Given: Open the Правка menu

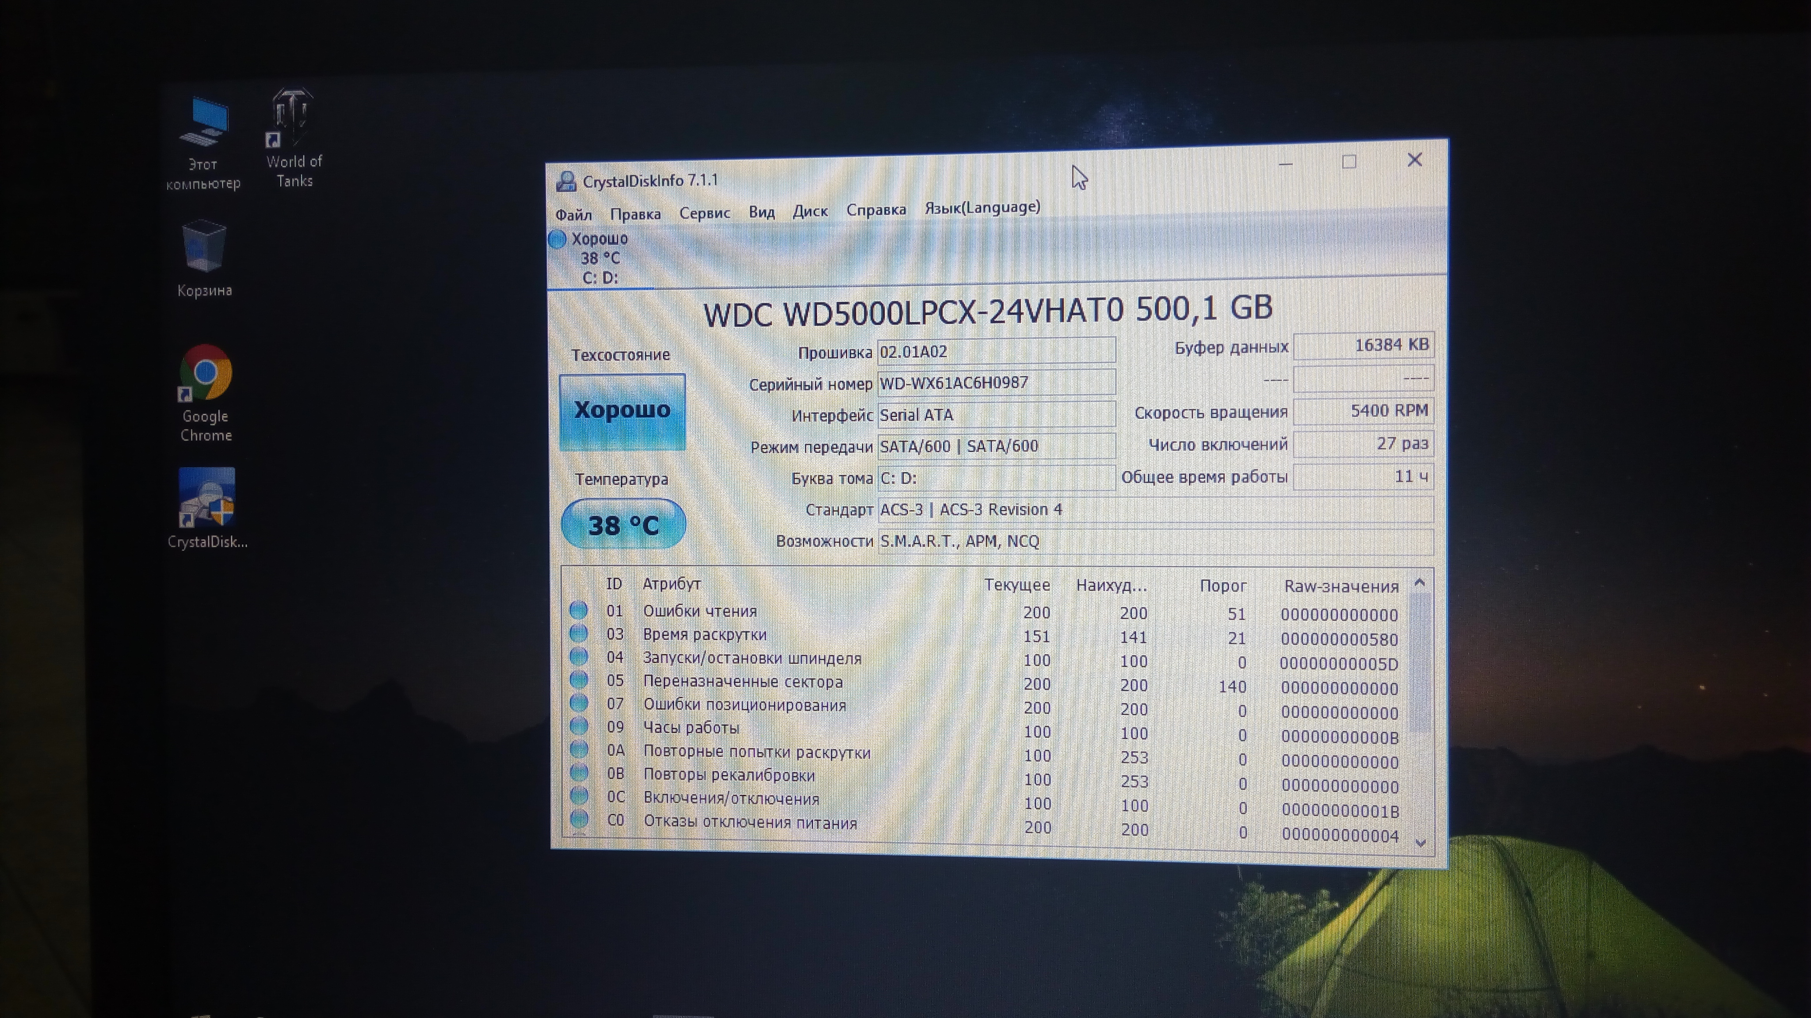Looking at the screenshot, I should [x=635, y=213].
